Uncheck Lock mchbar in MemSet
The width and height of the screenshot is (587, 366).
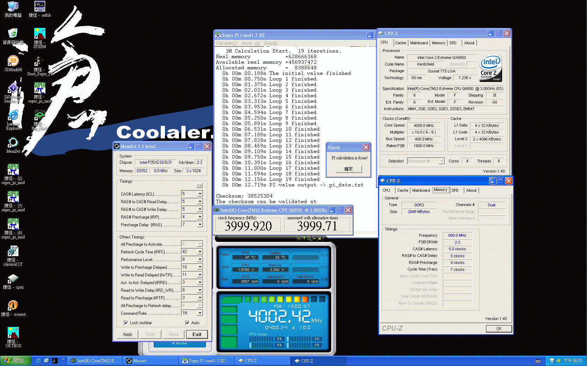pos(126,322)
